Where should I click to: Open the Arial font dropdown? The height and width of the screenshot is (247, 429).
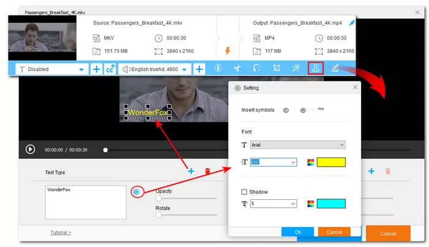coord(298,145)
